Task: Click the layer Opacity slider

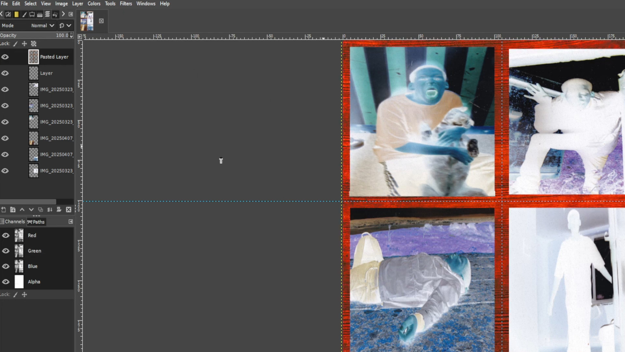Action: click(x=34, y=35)
